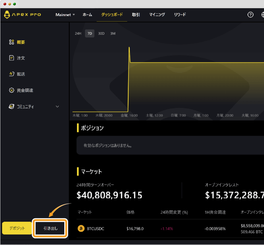Image resolution: width=264 pixels, height=245 pixels.
Task: Open the help question mark icon
Action: 250,15
